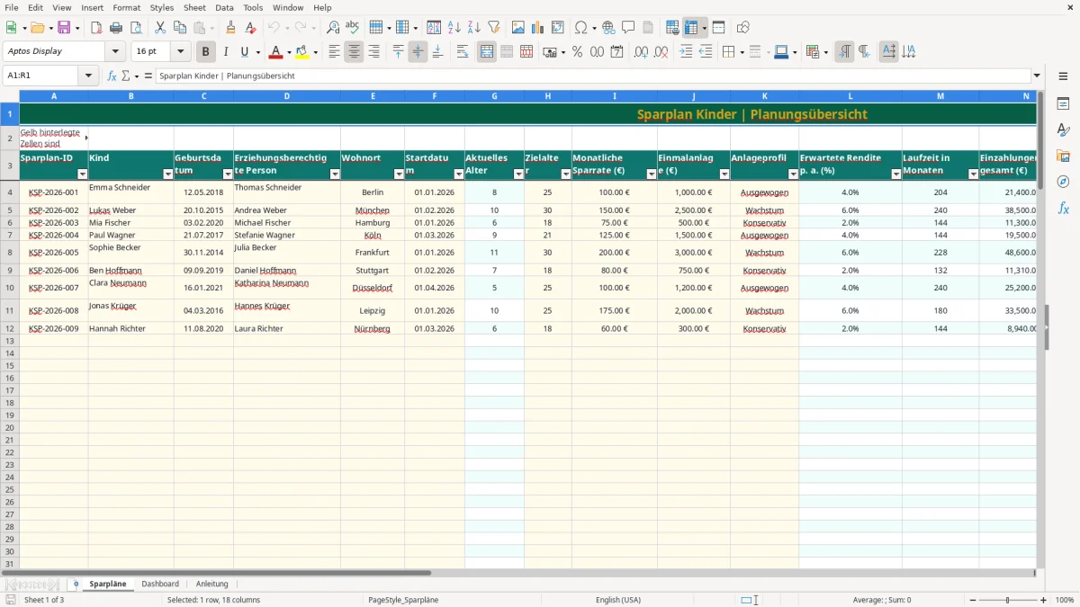1080x607 pixels.
Task: Toggle Merge and Center Cells
Action: [487, 52]
